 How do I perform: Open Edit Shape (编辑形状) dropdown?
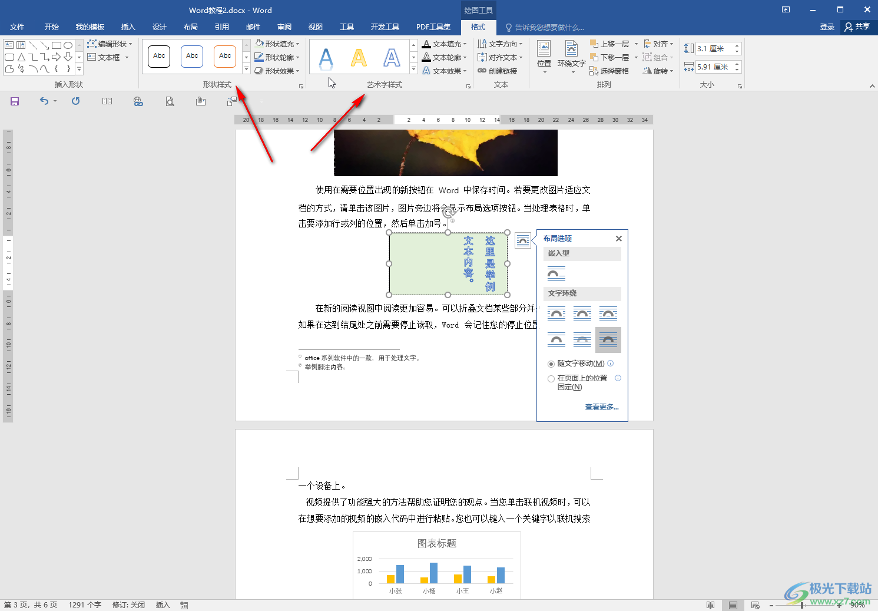click(x=110, y=44)
